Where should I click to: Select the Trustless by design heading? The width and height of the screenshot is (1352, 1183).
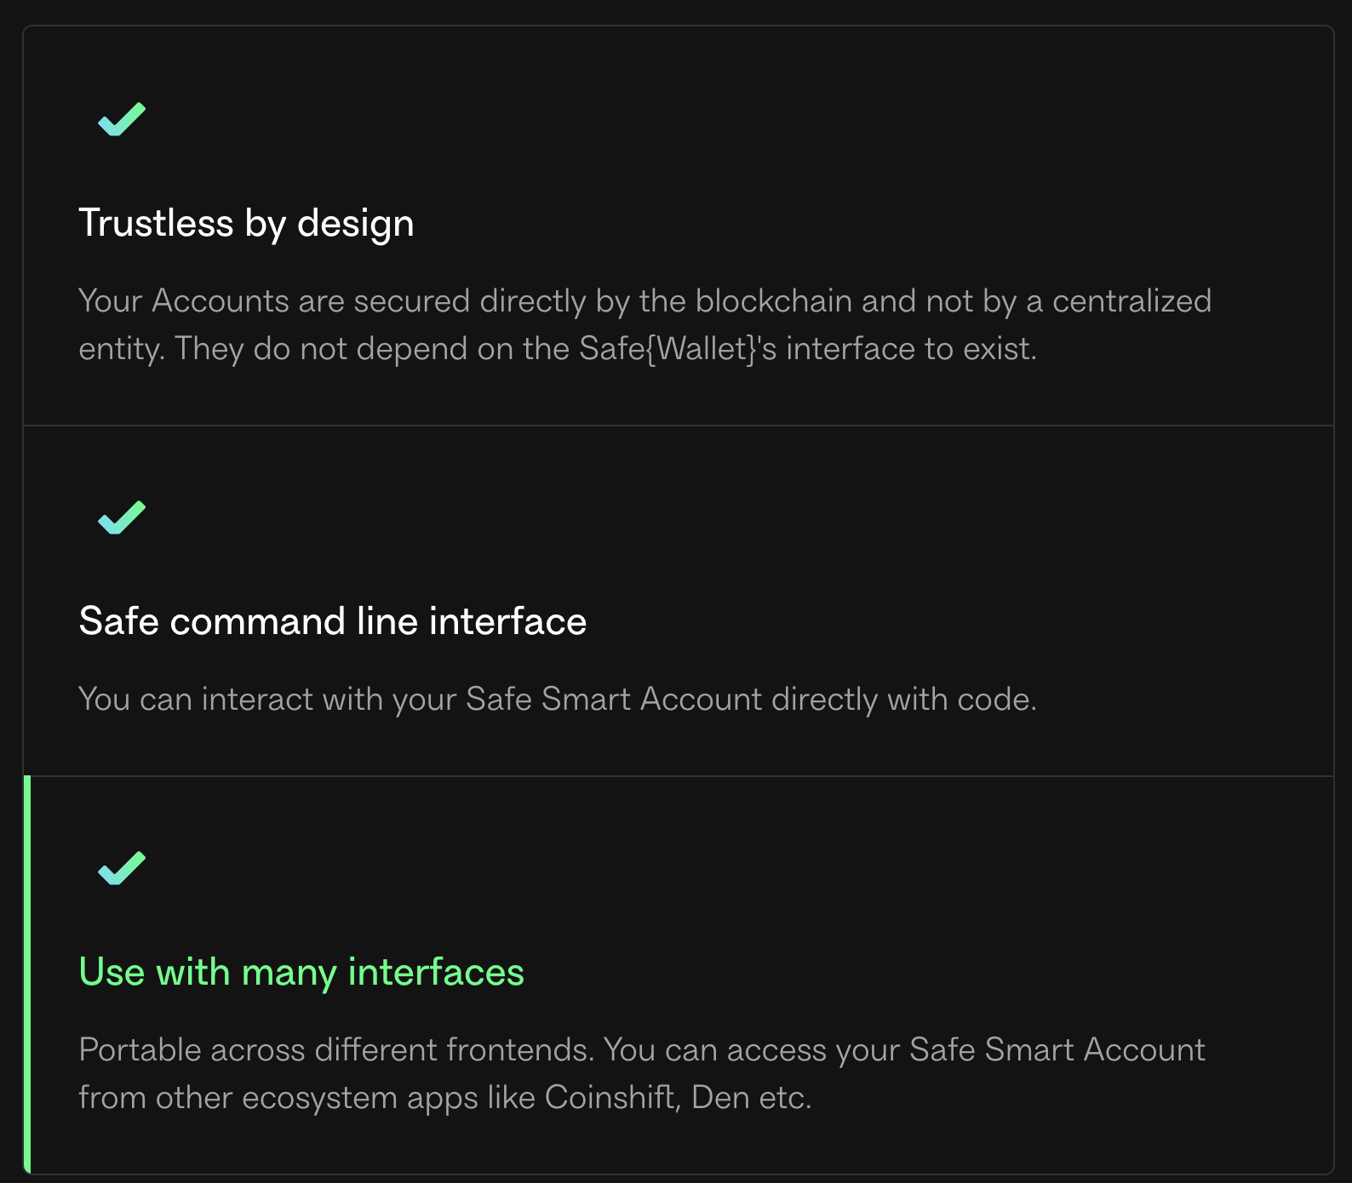click(246, 223)
